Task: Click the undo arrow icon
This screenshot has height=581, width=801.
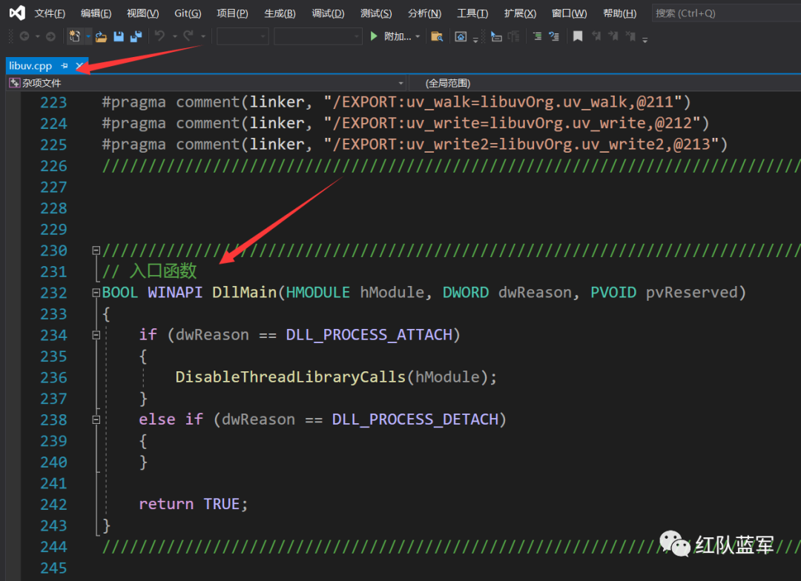Action: [x=160, y=36]
